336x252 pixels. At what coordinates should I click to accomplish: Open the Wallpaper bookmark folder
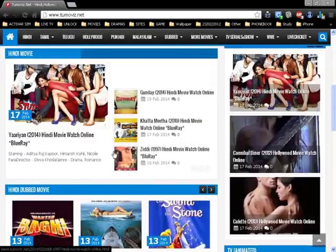180,24
